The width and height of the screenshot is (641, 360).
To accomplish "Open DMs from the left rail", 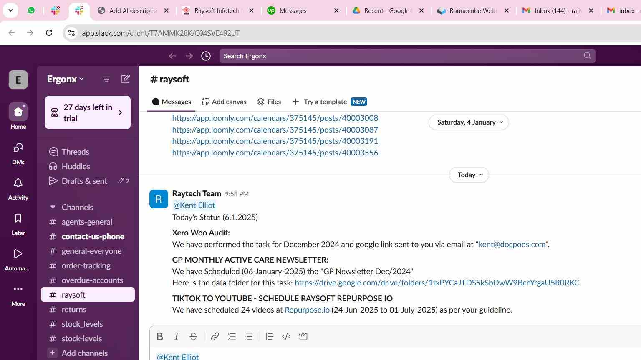I will pos(18,153).
